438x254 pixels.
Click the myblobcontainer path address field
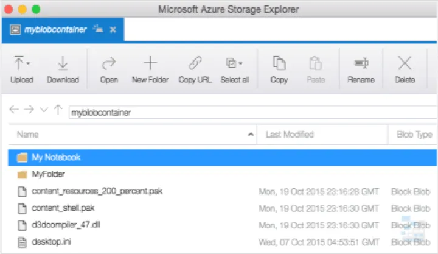coord(243,112)
